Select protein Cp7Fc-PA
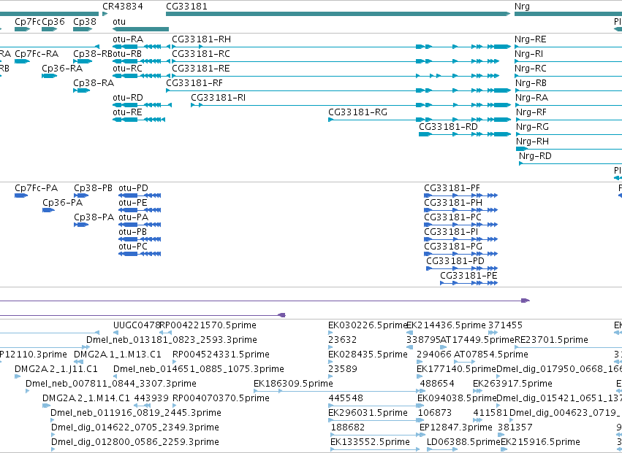This screenshot has width=622, height=453. coord(36,188)
